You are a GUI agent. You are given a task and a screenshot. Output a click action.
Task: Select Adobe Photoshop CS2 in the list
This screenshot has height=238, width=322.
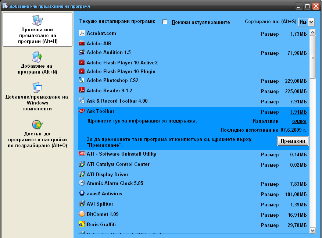pos(194,80)
